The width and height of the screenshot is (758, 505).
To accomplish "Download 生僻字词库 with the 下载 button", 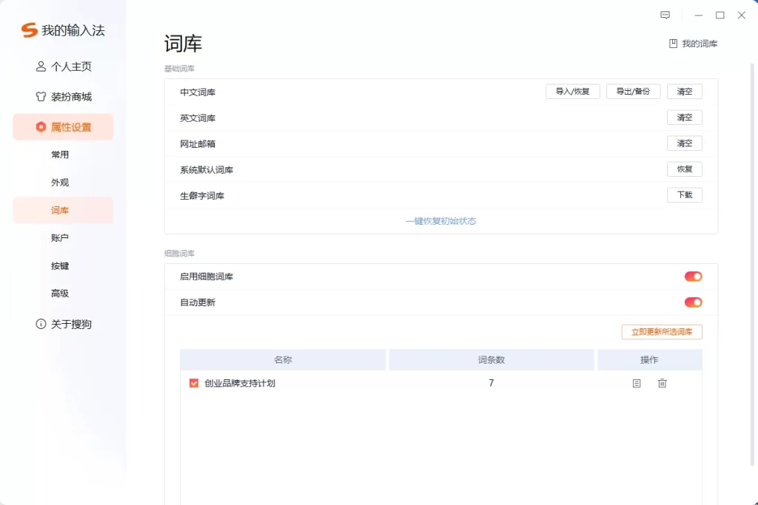I will pyautogui.click(x=684, y=194).
